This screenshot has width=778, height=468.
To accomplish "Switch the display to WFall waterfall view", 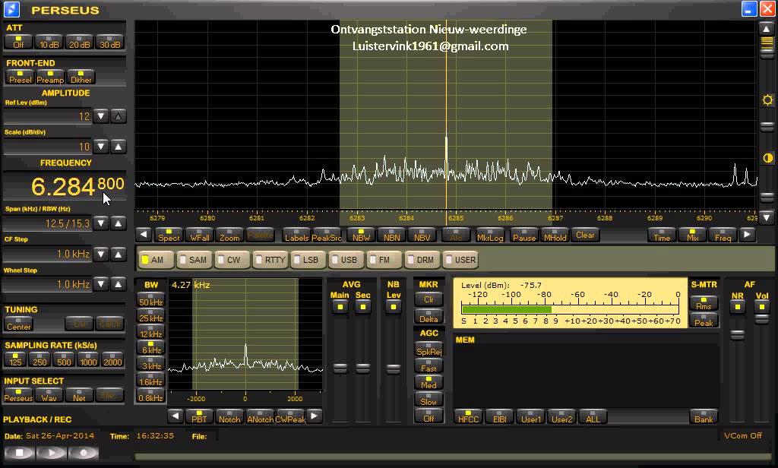I will tap(200, 235).
